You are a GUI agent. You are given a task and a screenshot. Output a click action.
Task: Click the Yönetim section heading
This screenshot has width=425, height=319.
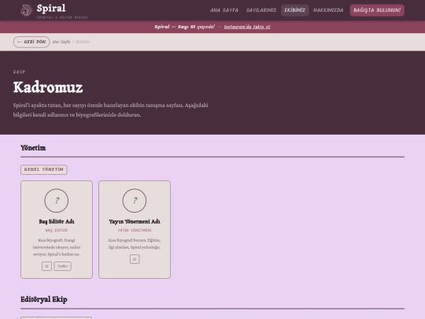tap(33, 148)
